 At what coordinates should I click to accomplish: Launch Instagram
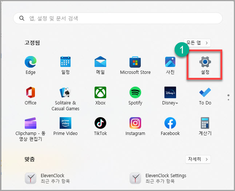[x=135, y=126]
